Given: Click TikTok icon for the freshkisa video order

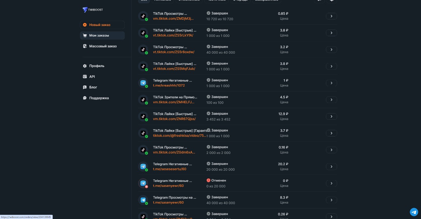Looking at the screenshot, I should tap(143, 133).
